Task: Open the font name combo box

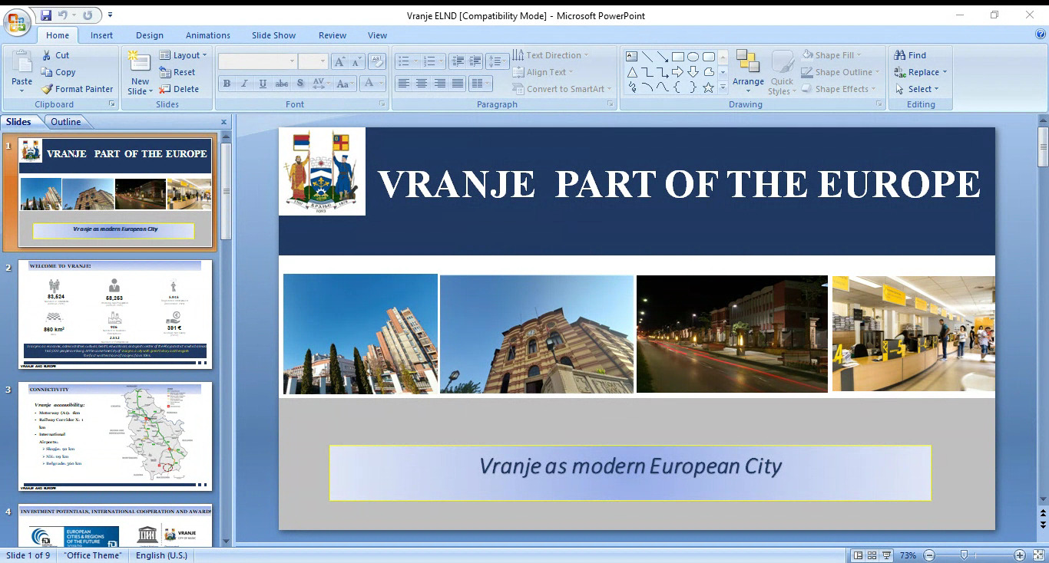Action: [257, 61]
